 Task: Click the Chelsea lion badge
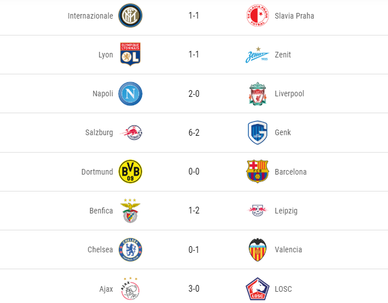pyautogui.click(x=130, y=249)
